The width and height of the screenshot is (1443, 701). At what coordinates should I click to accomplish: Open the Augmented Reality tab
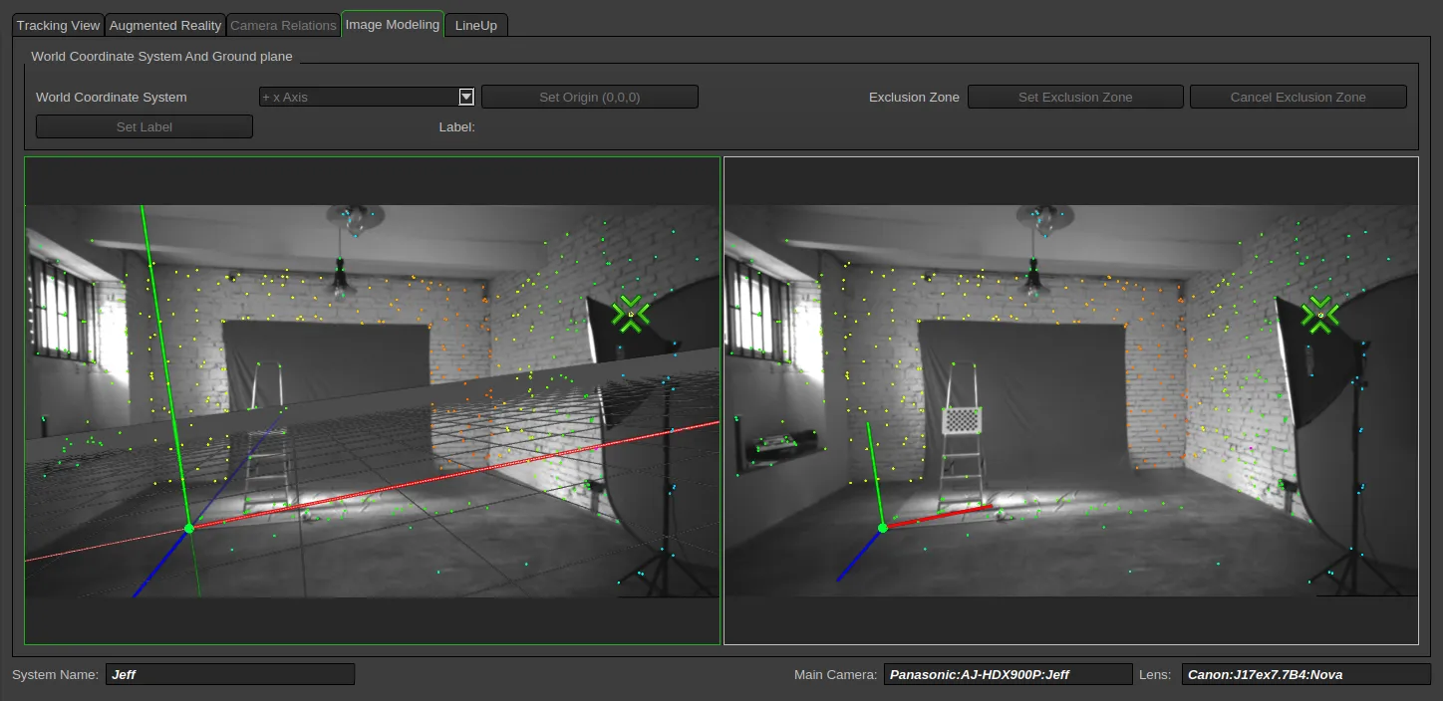[165, 25]
